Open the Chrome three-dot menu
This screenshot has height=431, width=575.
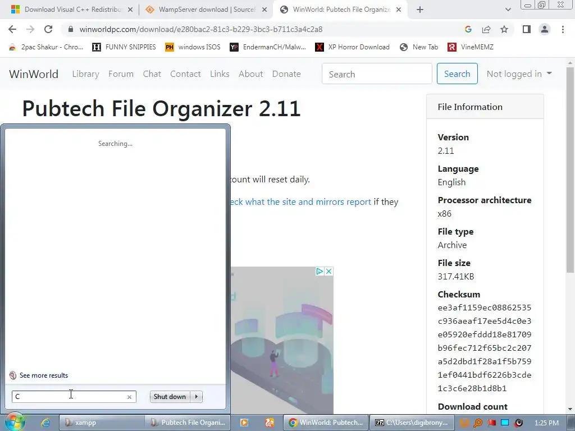tap(563, 29)
